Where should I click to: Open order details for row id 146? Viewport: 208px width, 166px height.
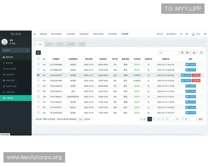click(191, 65)
